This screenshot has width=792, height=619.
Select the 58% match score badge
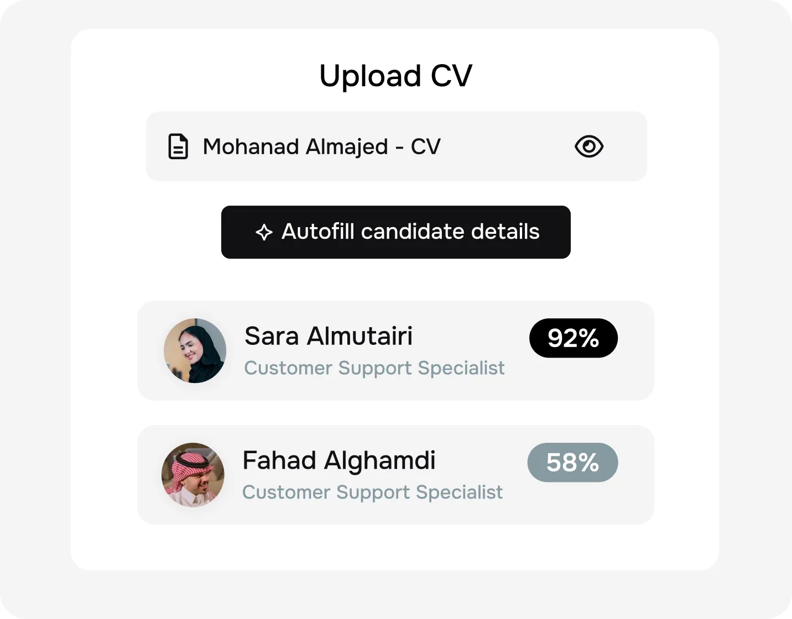pos(572,463)
